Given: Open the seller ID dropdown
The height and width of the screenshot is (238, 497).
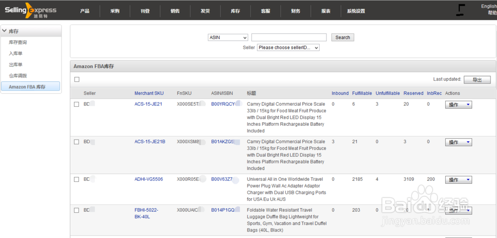Looking at the screenshot, I should coord(288,48).
